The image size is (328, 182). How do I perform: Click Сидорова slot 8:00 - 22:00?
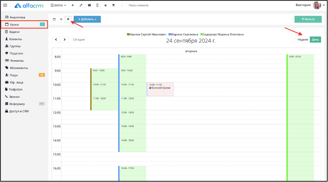301,118
